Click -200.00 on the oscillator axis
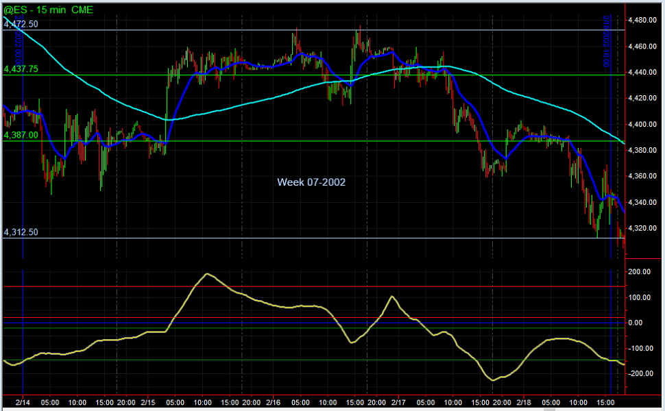Image resolution: width=665 pixels, height=411 pixels. [639, 374]
